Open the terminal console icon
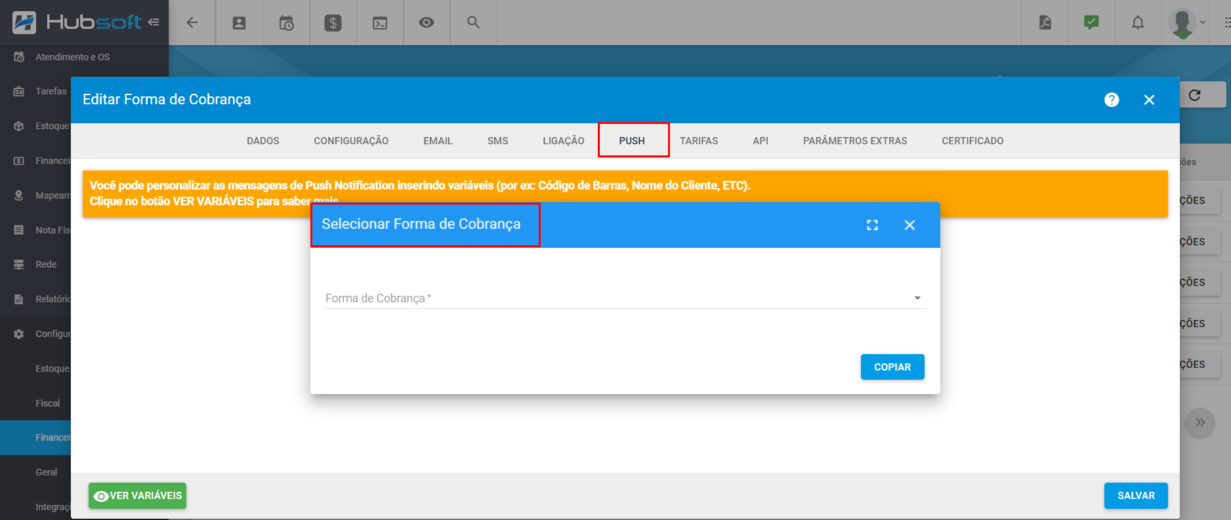Image resolution: width=1231 pixels, height=520 pixels. click(x=380, y=23)
